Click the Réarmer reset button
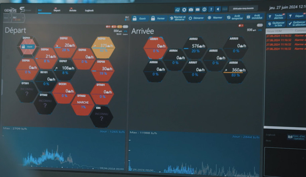This screenshot has width=306, height=177. click(x=215, y=18)
